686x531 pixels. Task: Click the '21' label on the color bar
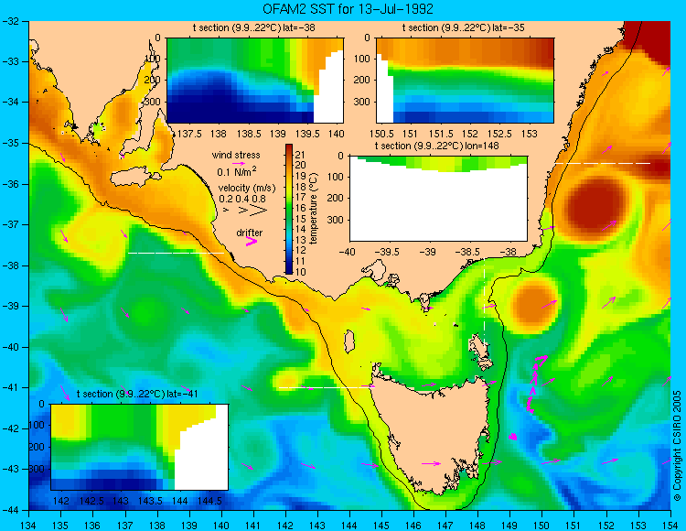click(300, 155)
